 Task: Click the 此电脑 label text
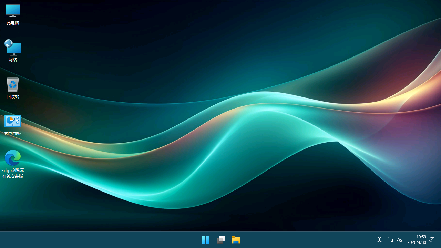(13, 23)
